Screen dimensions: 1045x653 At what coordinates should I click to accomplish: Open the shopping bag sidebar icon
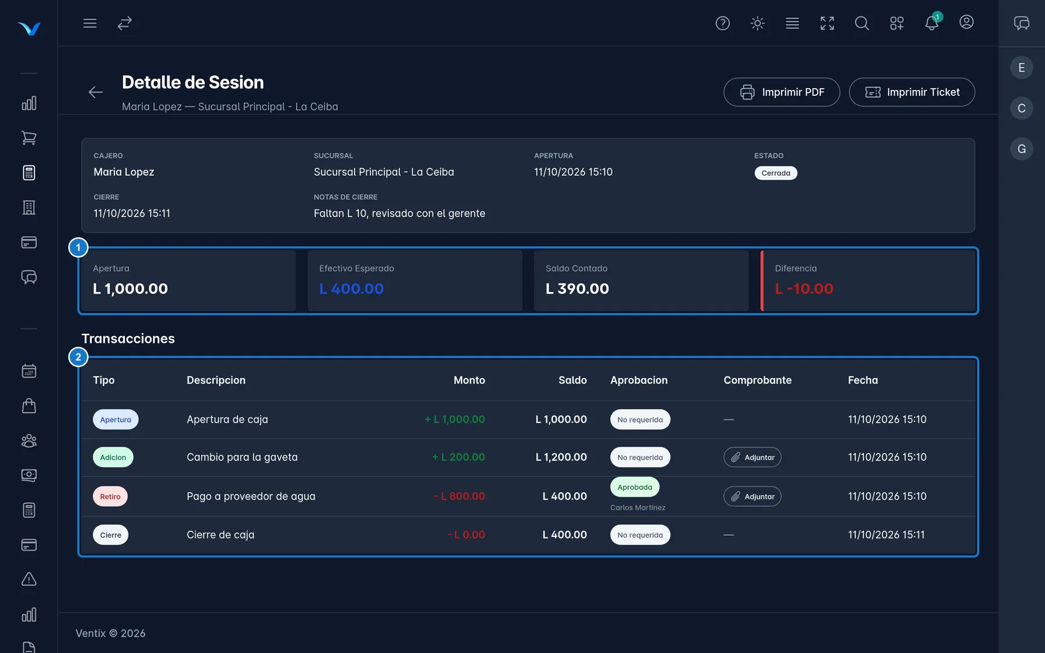click(29, 406)
